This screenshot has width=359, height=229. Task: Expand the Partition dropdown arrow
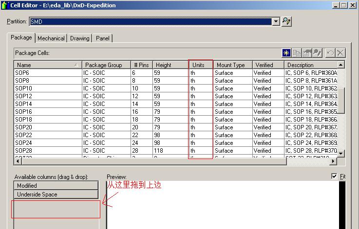click(276, 22)
